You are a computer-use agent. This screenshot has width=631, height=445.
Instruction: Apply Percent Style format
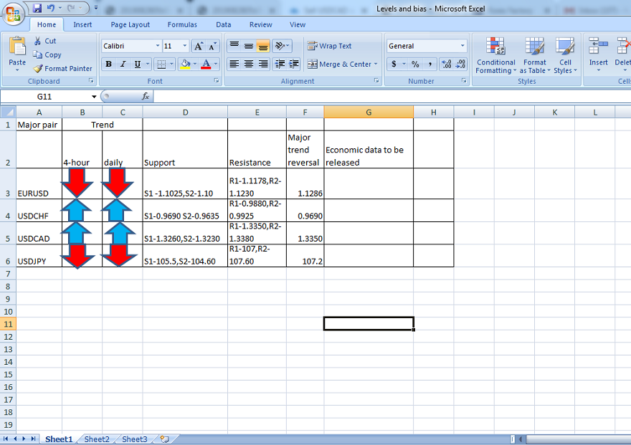point(415,64)
